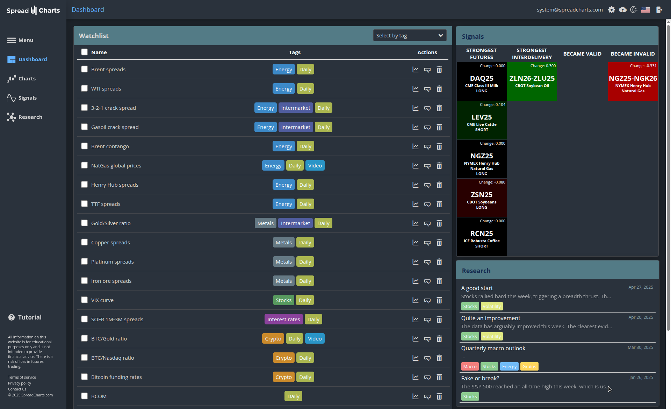671x409 pixels.
Task: Click comment icon for Brent contango
Action: 427,146
